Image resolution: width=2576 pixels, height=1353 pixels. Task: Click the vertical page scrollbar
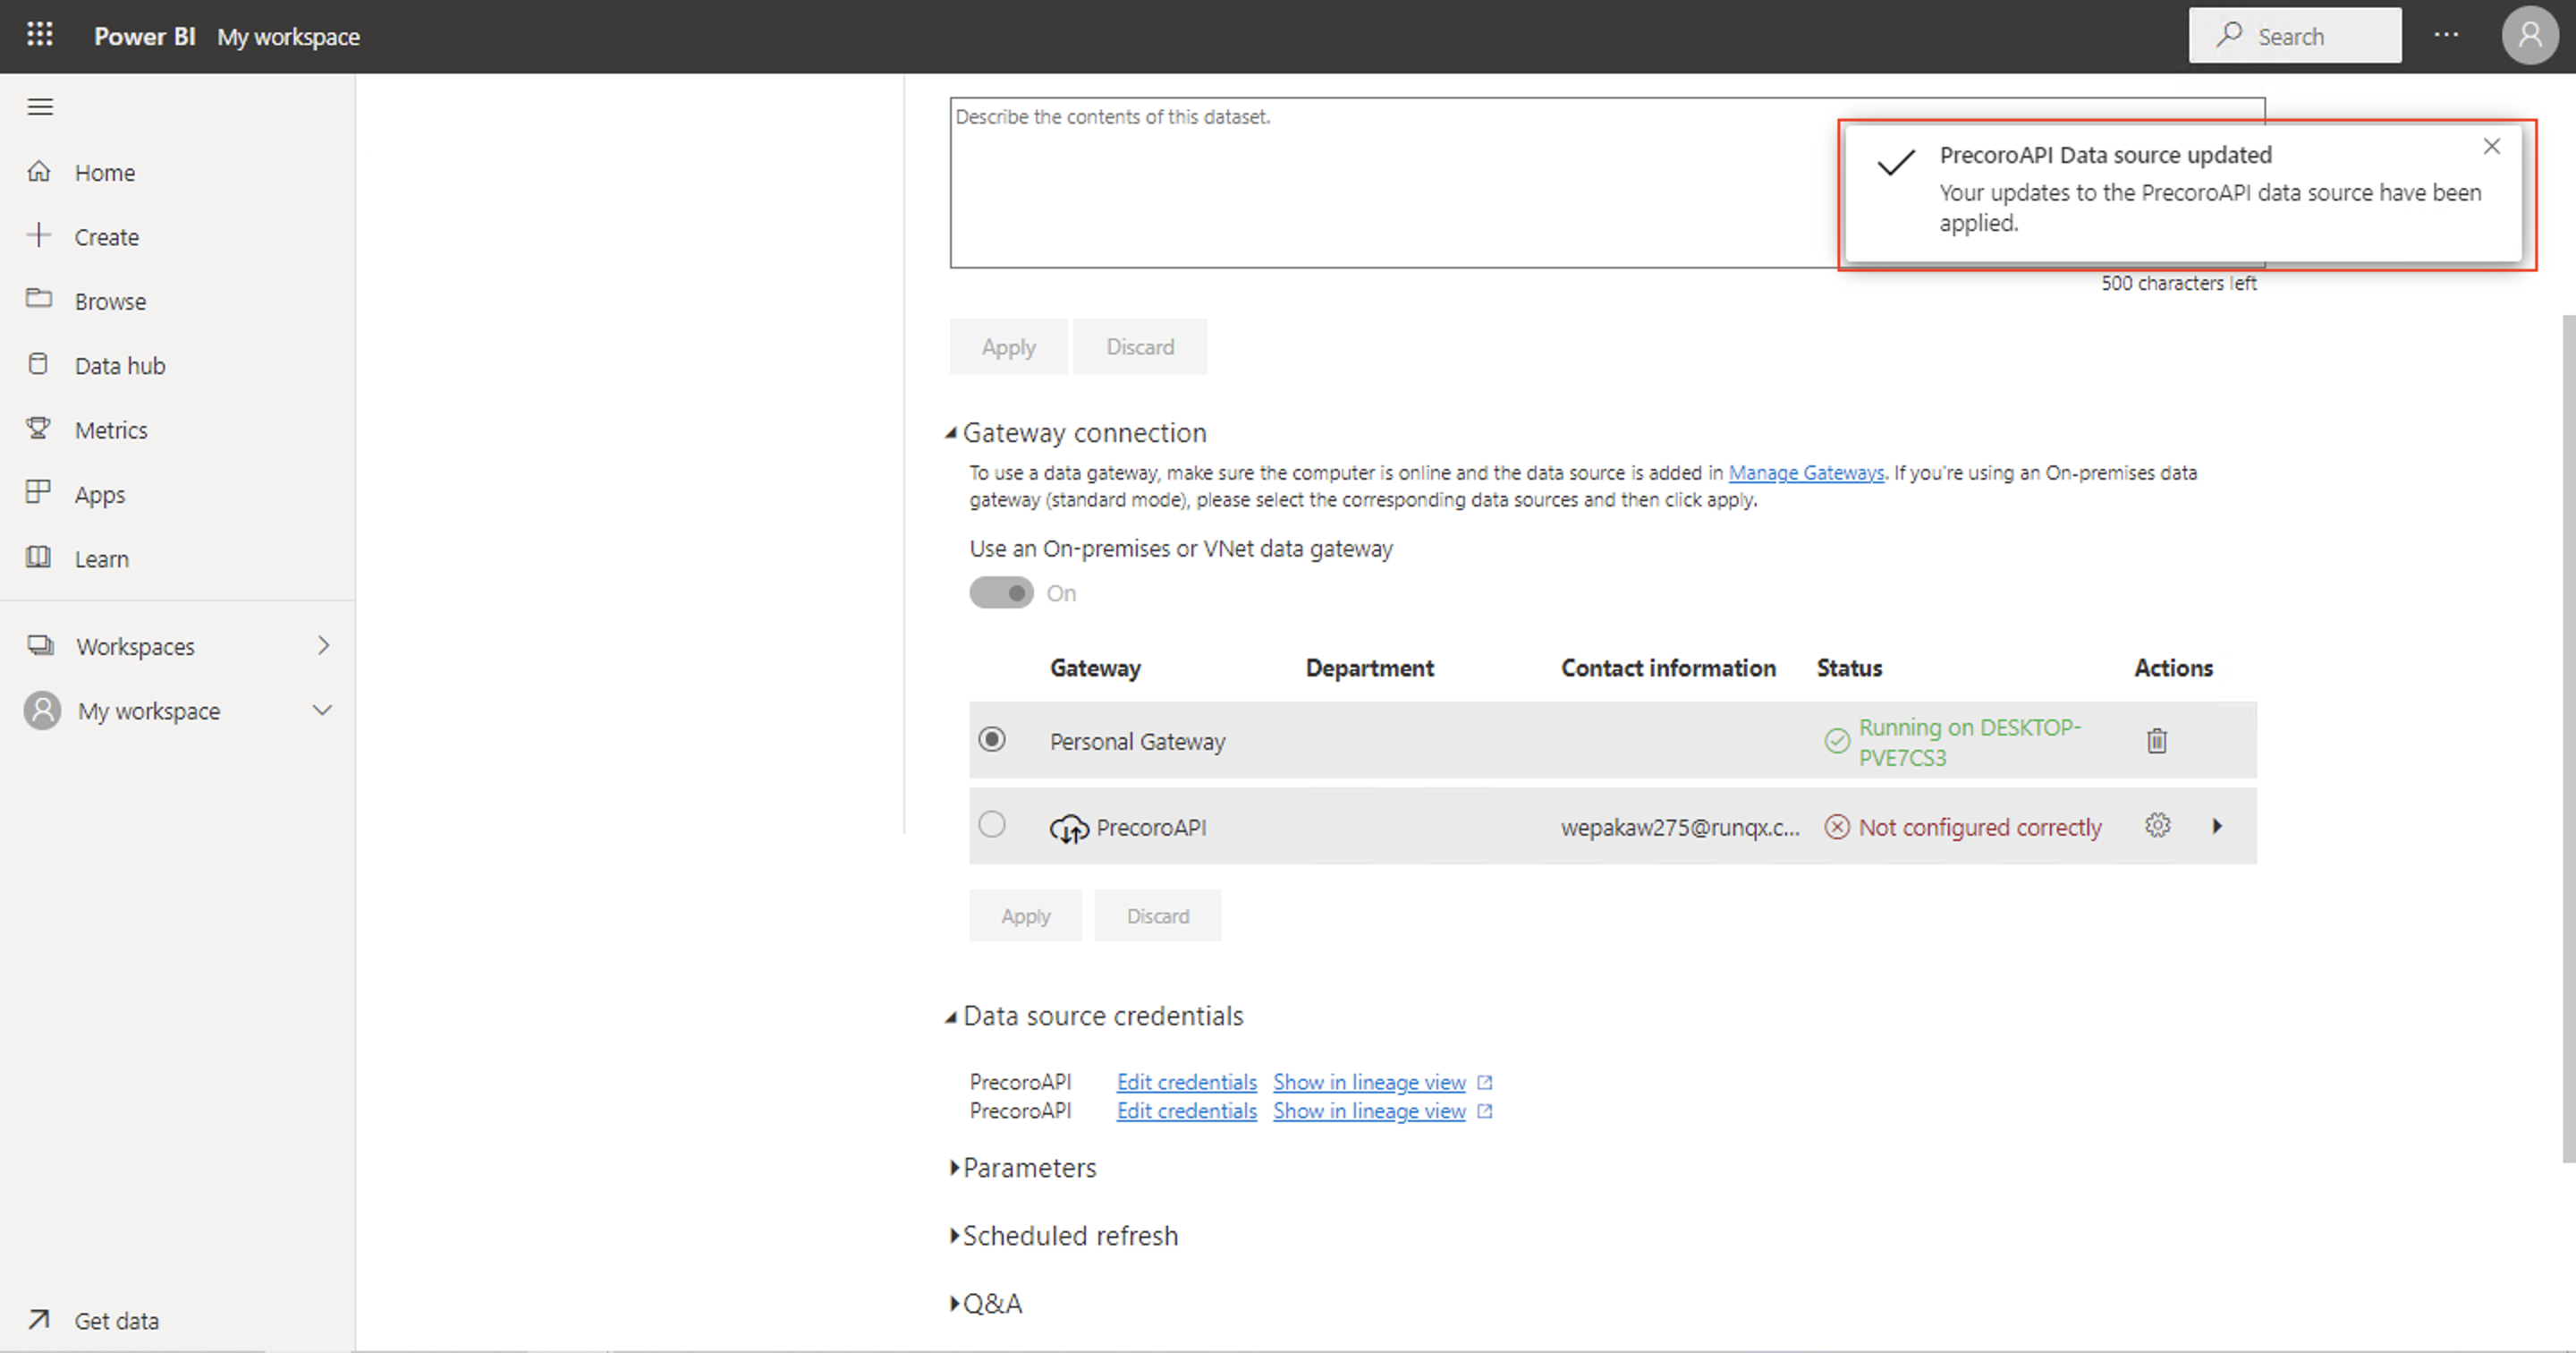[x=2568, y=738]
